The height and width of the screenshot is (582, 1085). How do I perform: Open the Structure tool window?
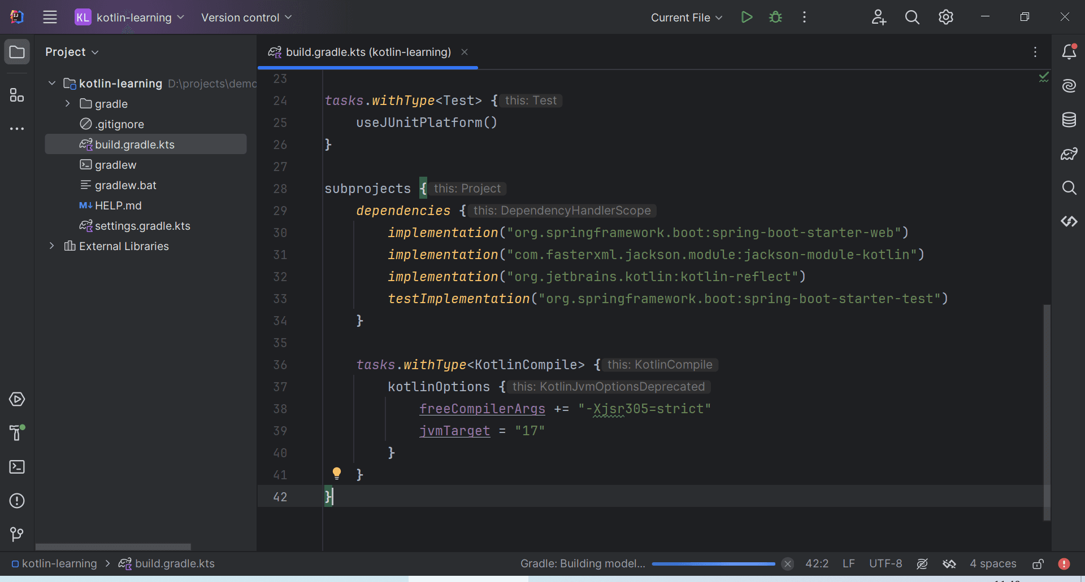(x=17, y=95)
